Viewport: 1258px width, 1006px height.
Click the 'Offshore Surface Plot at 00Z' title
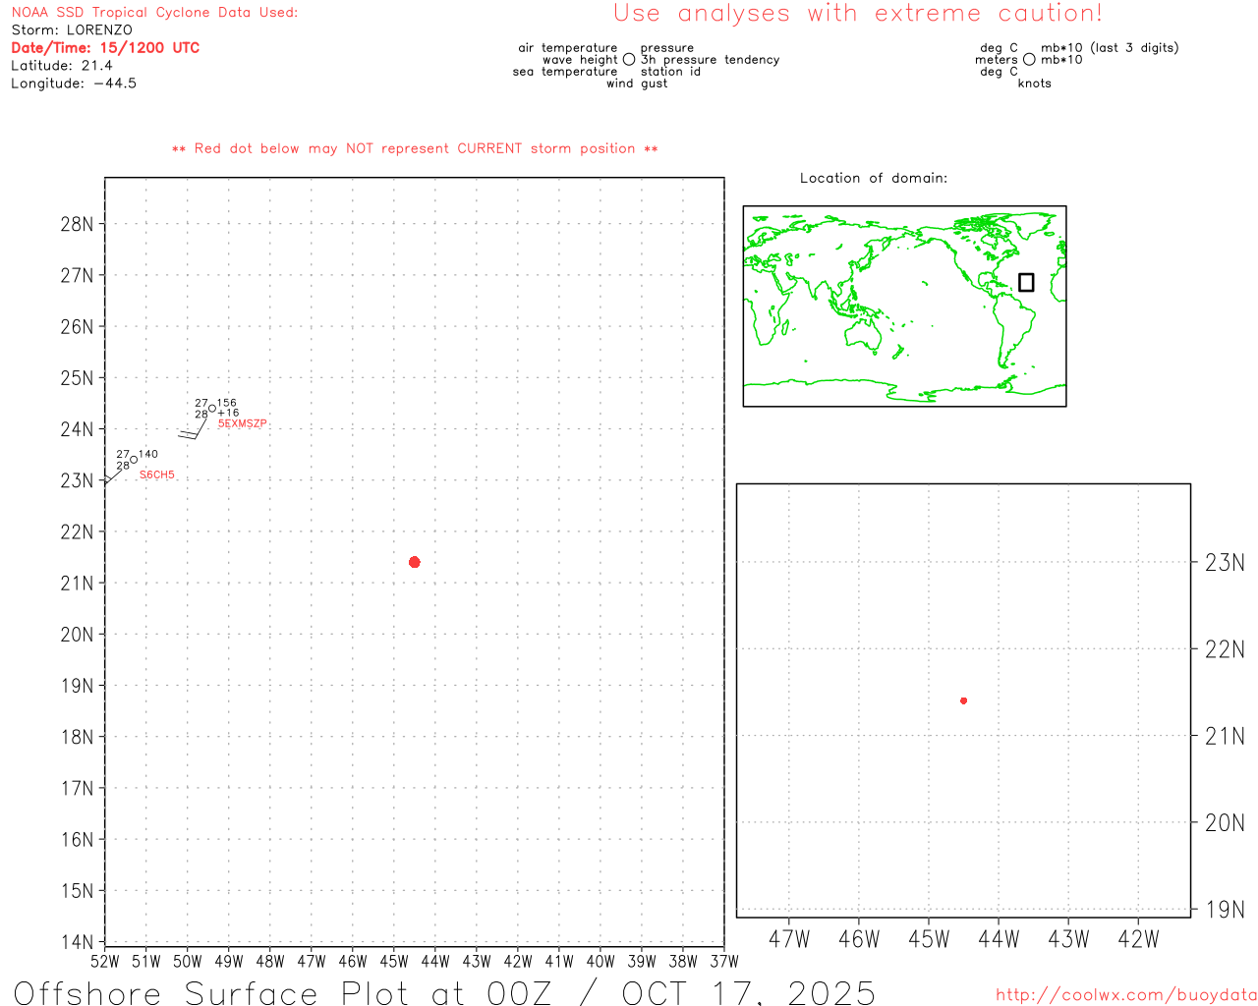pyautogui.click(x=283, y=993)
